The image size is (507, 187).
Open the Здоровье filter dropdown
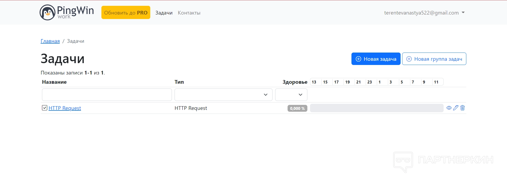tap(291, 95)
